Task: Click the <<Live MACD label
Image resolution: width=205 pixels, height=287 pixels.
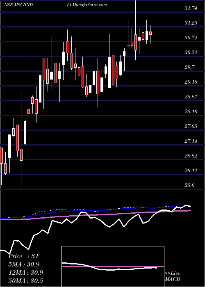Action: coord(173,276)
